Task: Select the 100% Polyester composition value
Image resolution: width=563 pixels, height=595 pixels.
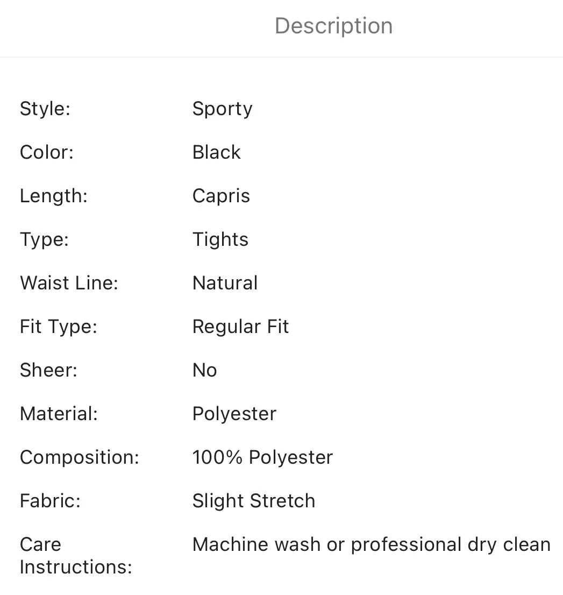Action: tap(262, 457)
